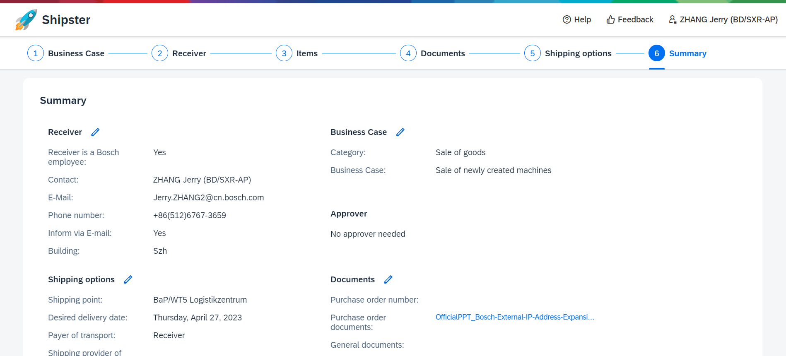Open step 4 Documents
Image resolution: width=786 pixels, height=356 pixels.
point(443,53)
